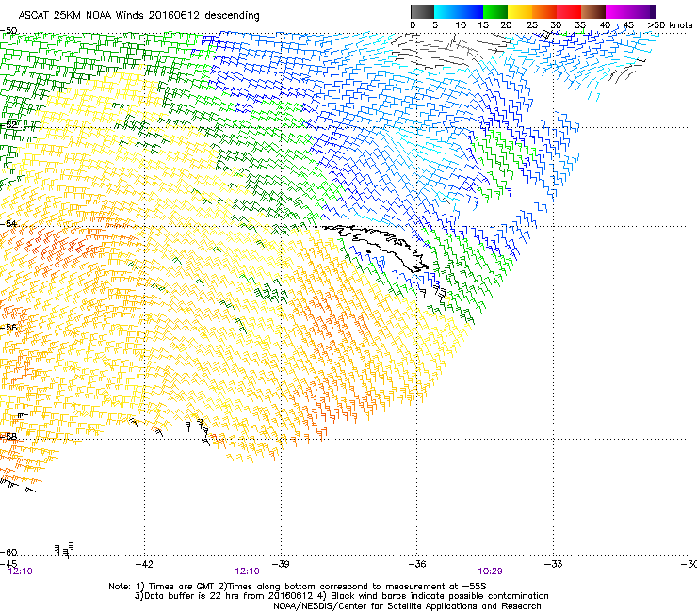Click the blue 10-15 knots legend swatch
This screenshot has width=697, height=612.
coord(471,11)
